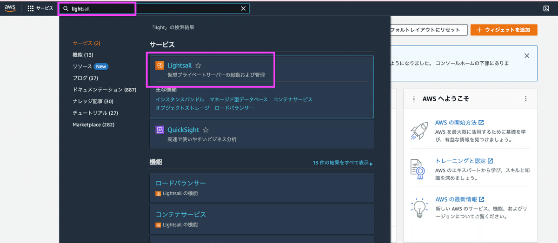Open マネージド型データベース feature link

239,99
